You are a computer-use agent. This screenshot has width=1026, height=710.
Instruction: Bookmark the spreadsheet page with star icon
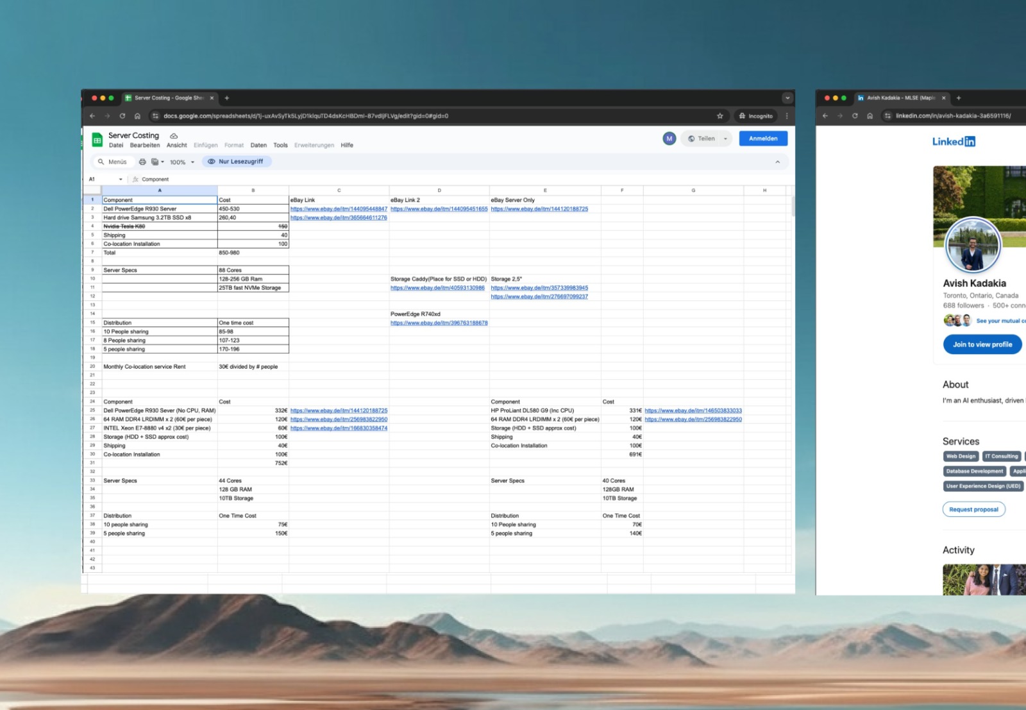719,116
